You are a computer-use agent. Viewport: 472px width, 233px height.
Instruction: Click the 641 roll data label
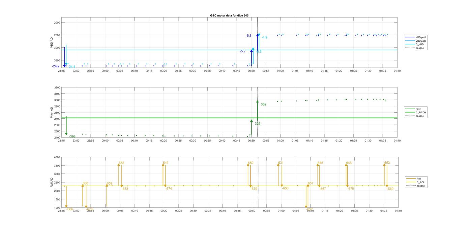[166, 163]
